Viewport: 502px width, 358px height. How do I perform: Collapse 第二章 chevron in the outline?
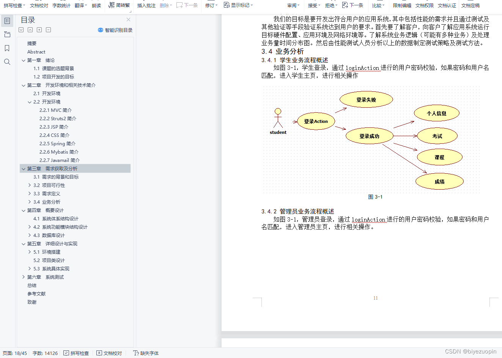tap(24, 85)
